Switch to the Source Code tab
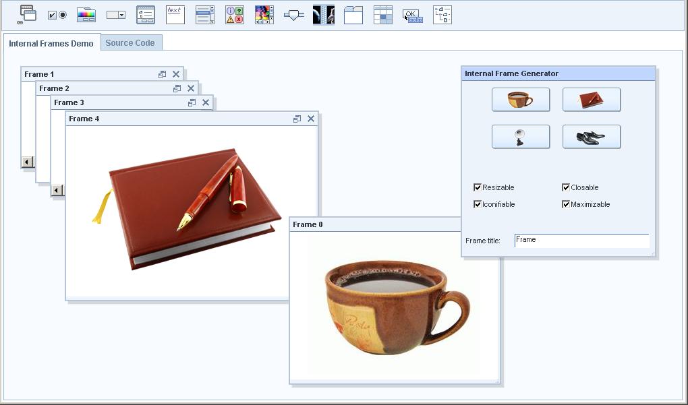Screen dimensions: 688x405 coord(130,42)
